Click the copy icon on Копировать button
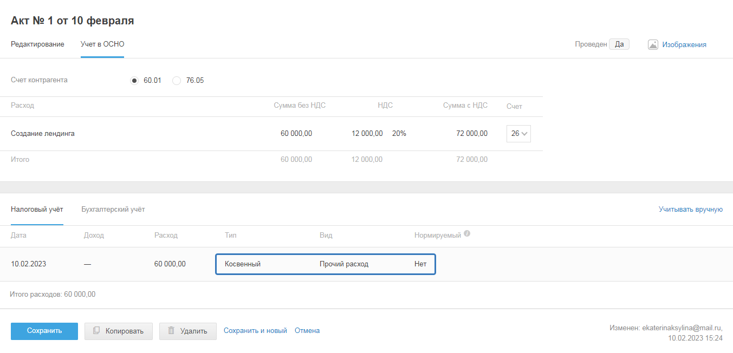 click(96, 331)
